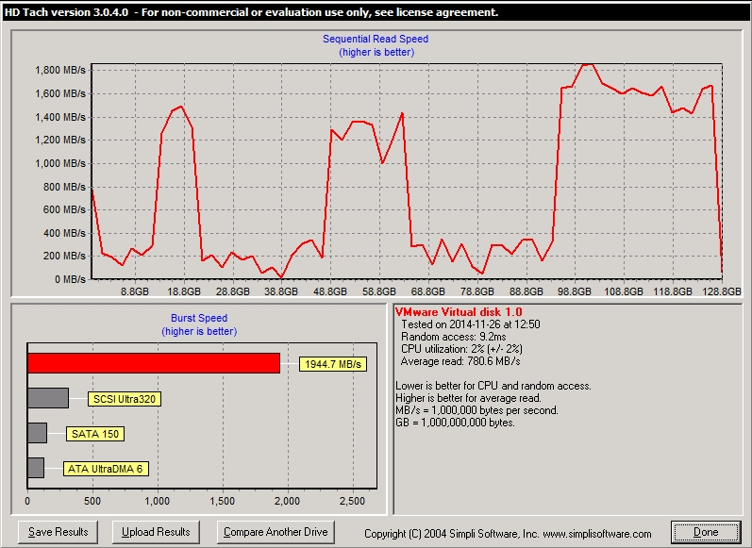The width and height of the screenshot is (752, 548).
Task: Click the Tested on 2014-11-26 line
Action: (x=471, y=324)
